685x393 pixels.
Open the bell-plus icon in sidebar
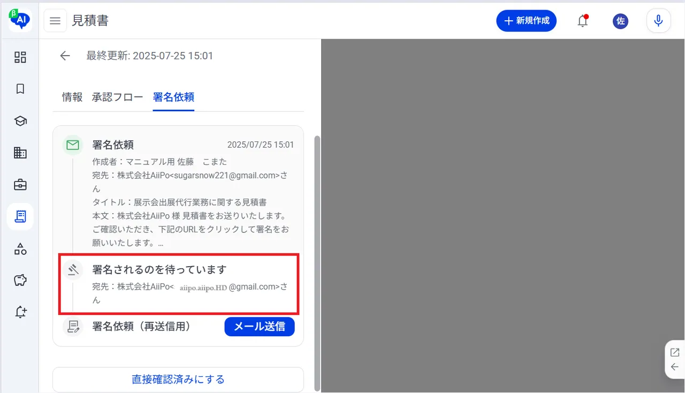click(x=20, y=312)
